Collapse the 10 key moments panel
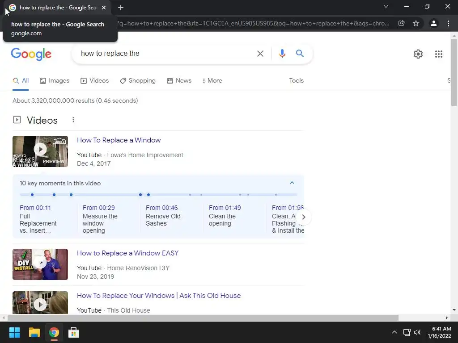 coord(292,183)
